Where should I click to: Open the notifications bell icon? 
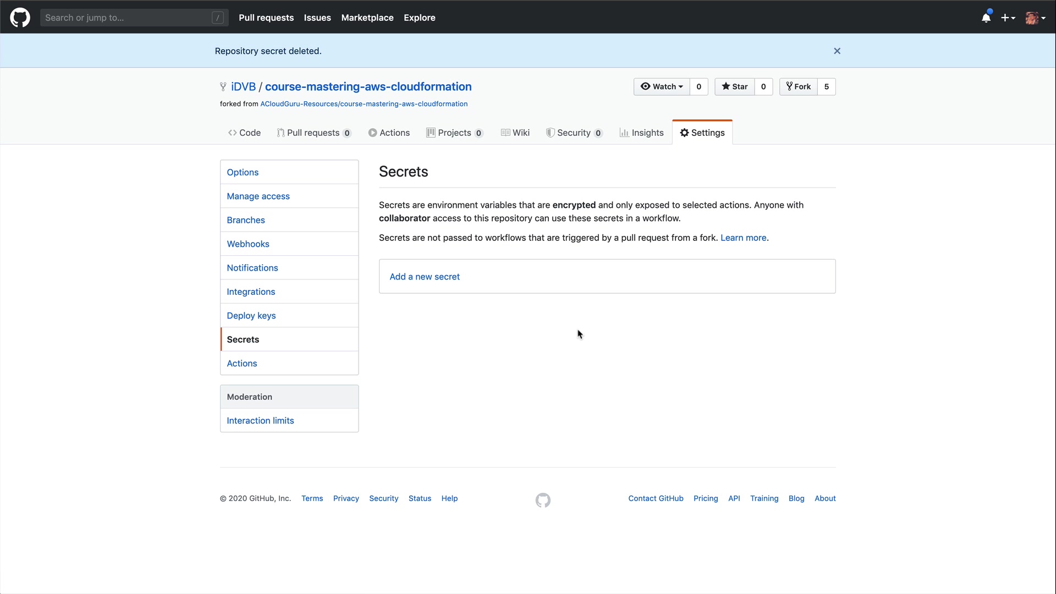click(986, 18)
